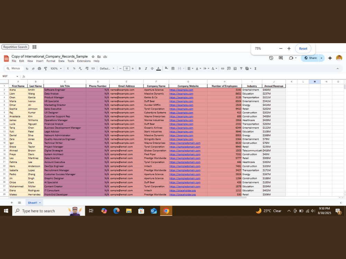The height and width of the screenshot is (259, 346).
Task: Insert comment icon in toolbar
Action: 229,68
